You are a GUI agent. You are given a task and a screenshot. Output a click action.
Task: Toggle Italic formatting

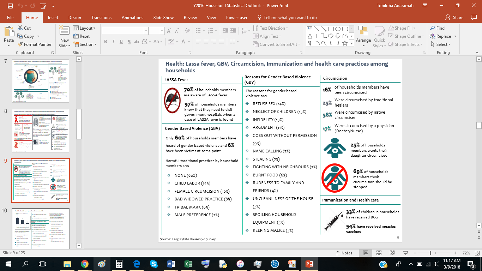(x=113, y=42)
